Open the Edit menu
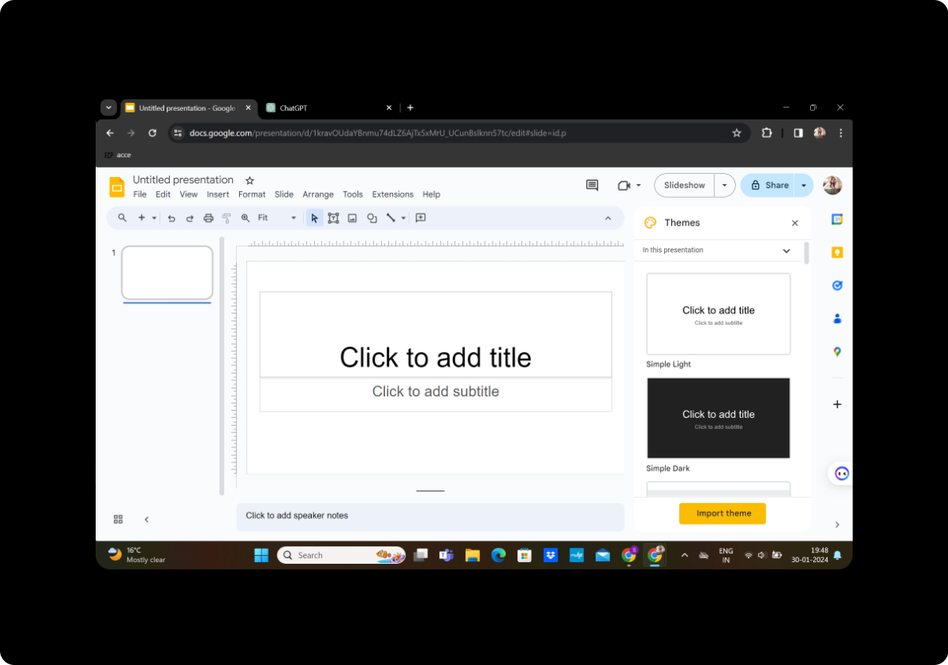 163,195
